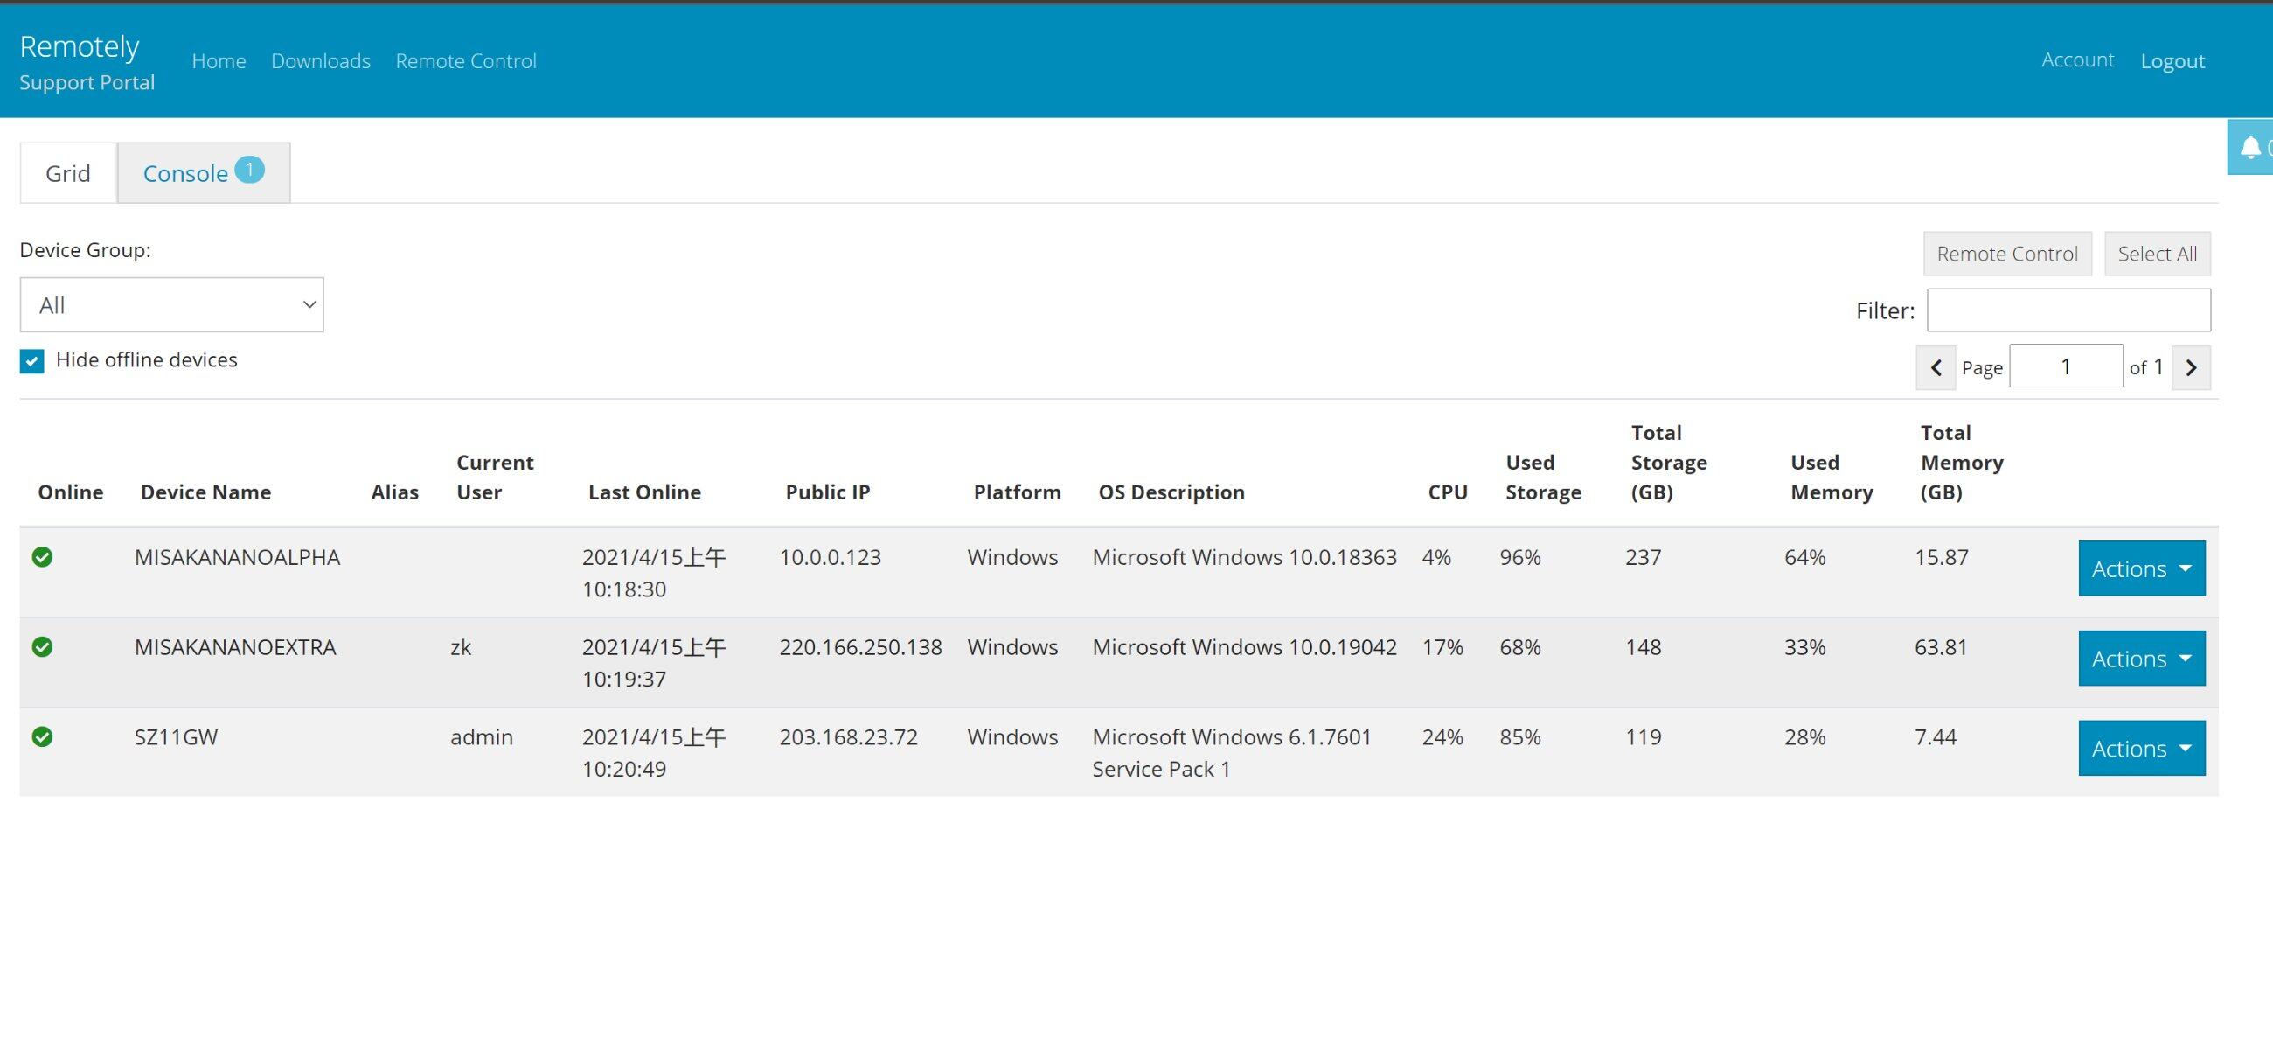Click the online status icon for SZ11GW
The height and width of the screenshot is (1046, 2273).
coord(42,736)
